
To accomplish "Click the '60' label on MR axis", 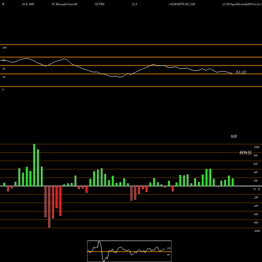I will (256, 164).
